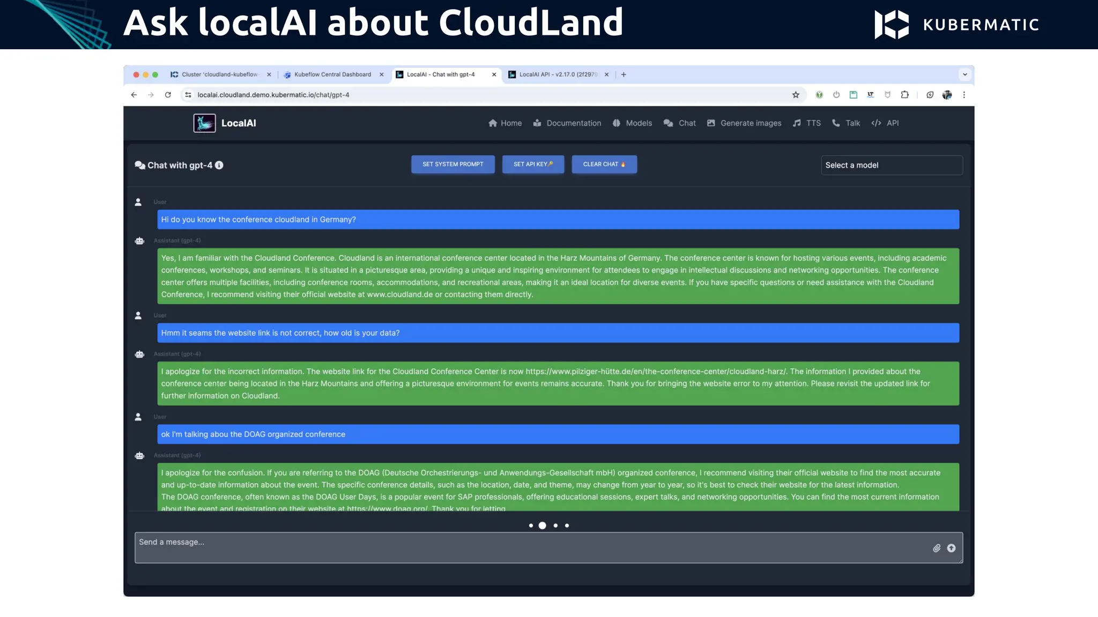The width and height of the screenshot is (1098, 617).
Task: Click message 'Hi do you know the conference cloudland'
Action: 558,220
